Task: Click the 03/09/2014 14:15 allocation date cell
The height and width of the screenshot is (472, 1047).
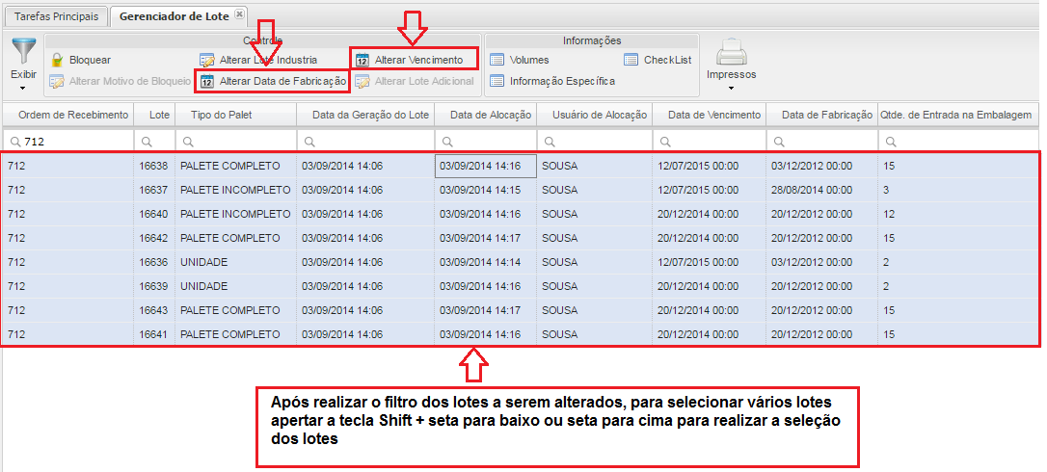Action: (486, 191)
